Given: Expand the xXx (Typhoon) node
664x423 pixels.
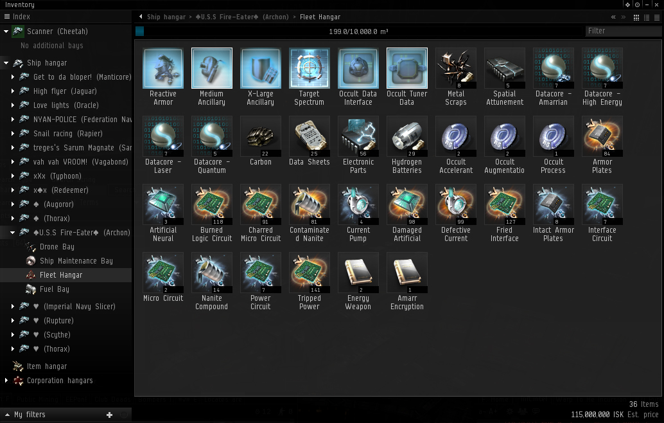Looking at the screenshot, I should pos(13,176).
